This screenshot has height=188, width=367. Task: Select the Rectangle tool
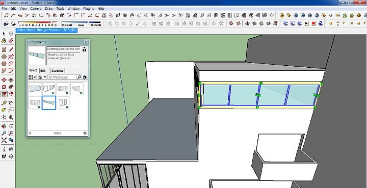(x=4, y=49)
